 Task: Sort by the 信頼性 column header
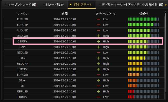coord(144,14)
